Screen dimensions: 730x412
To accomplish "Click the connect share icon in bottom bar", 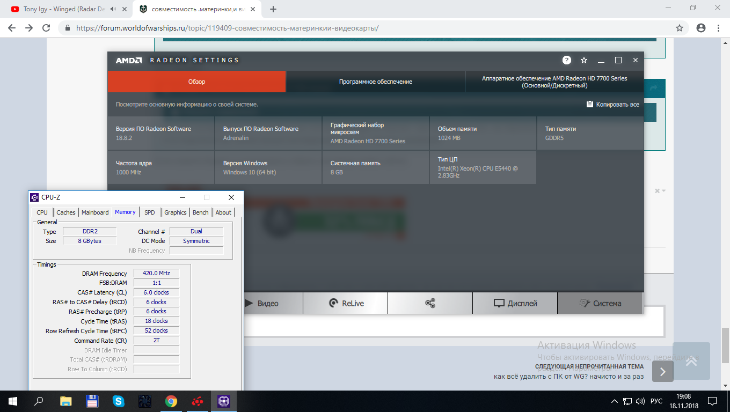I will coord(430,303).
